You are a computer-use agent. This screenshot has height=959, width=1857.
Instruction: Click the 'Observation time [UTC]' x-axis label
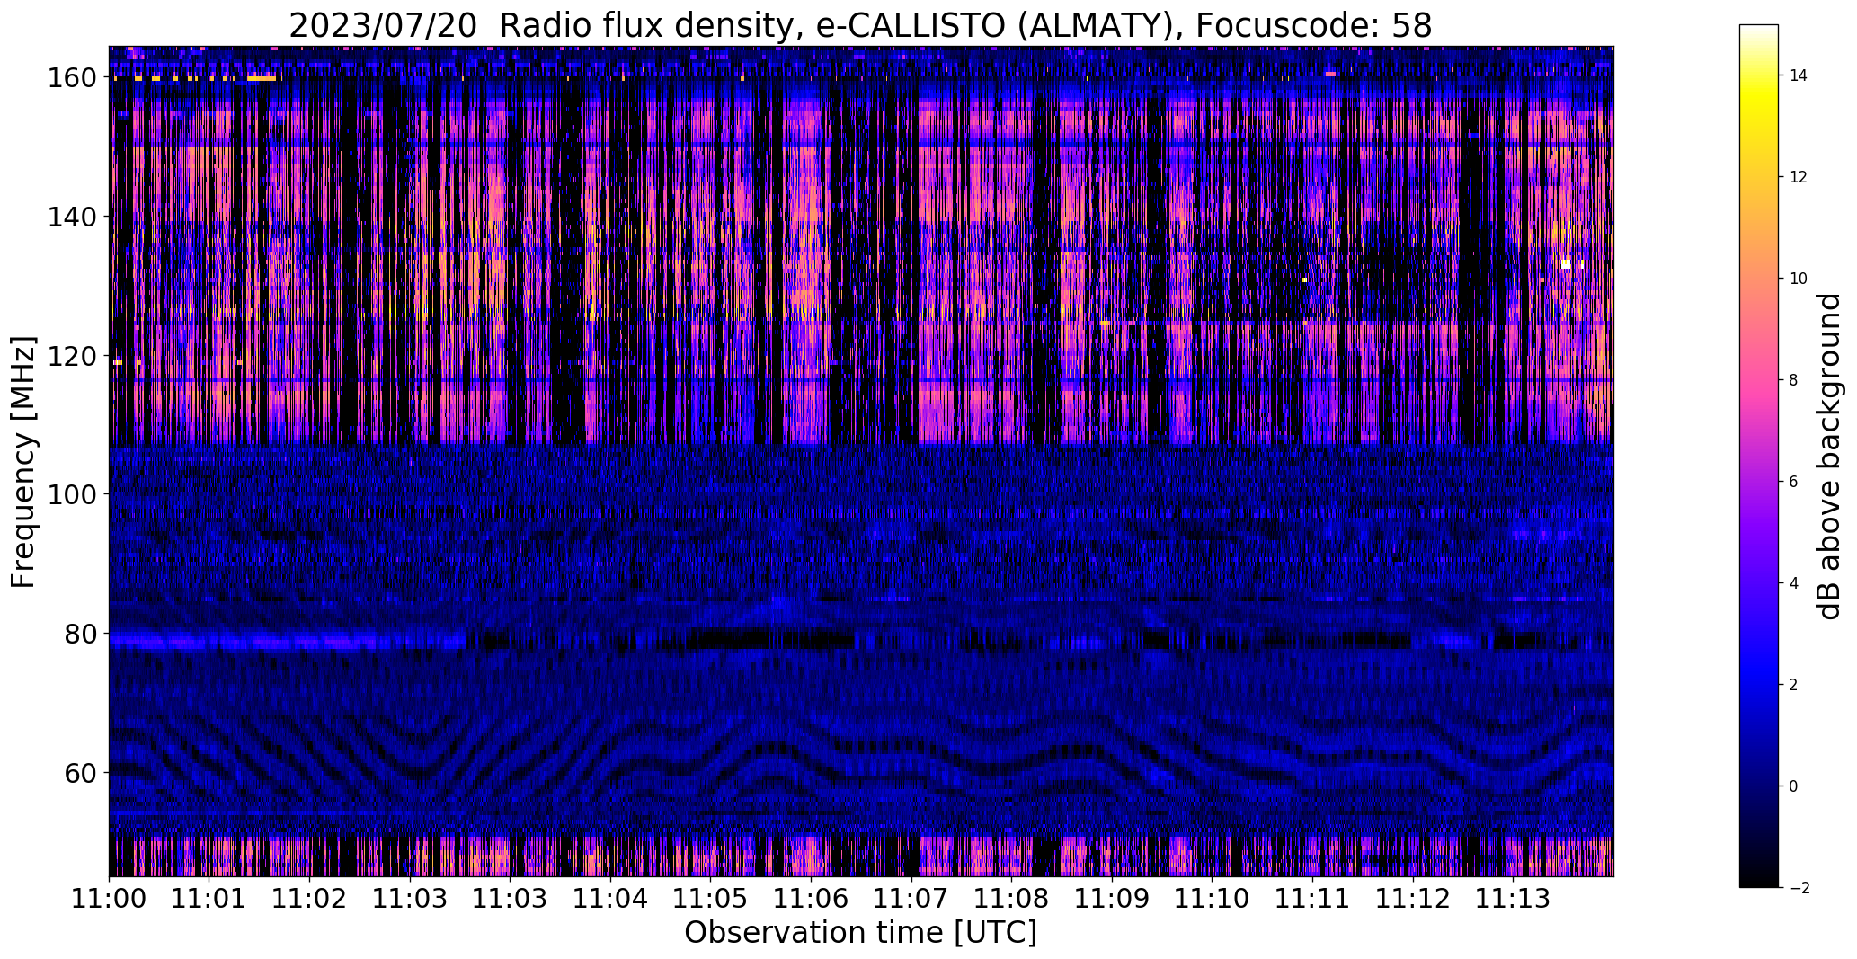pyautogui.click(x=860, y=933)
